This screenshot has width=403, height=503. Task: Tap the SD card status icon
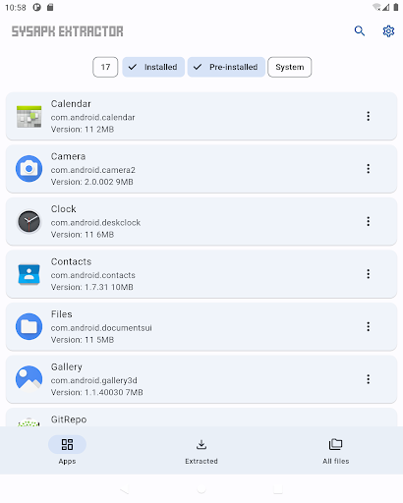tap(50, 7)
